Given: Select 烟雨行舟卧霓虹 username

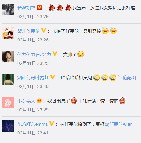Looking at the screenshot, I should 33,78.
